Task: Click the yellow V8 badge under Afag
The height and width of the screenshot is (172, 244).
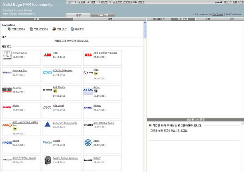Action: pyautogui.click(x=96, y=74)
